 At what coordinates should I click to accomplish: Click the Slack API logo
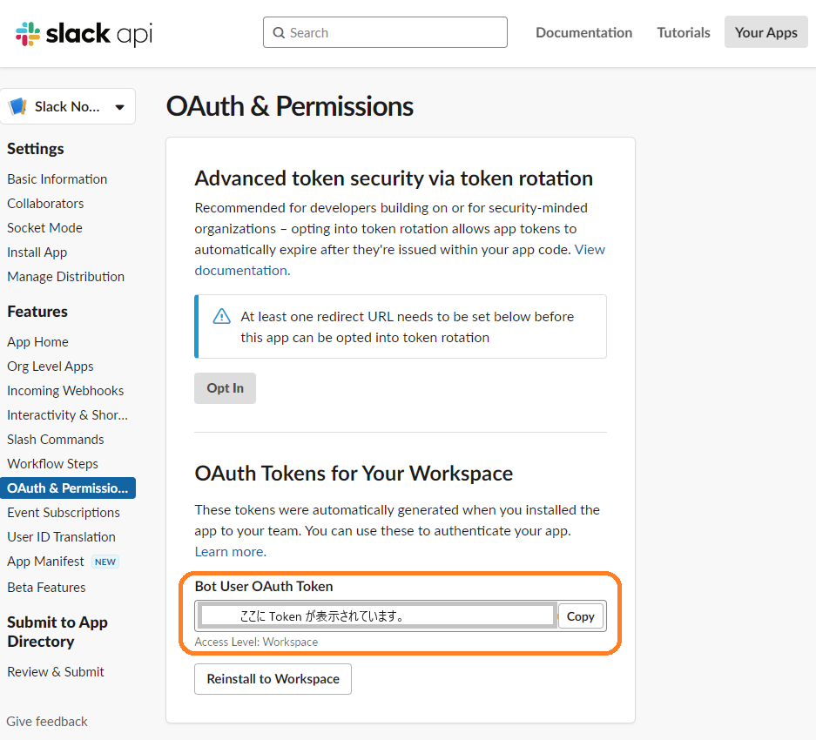[x=84, y=33]
